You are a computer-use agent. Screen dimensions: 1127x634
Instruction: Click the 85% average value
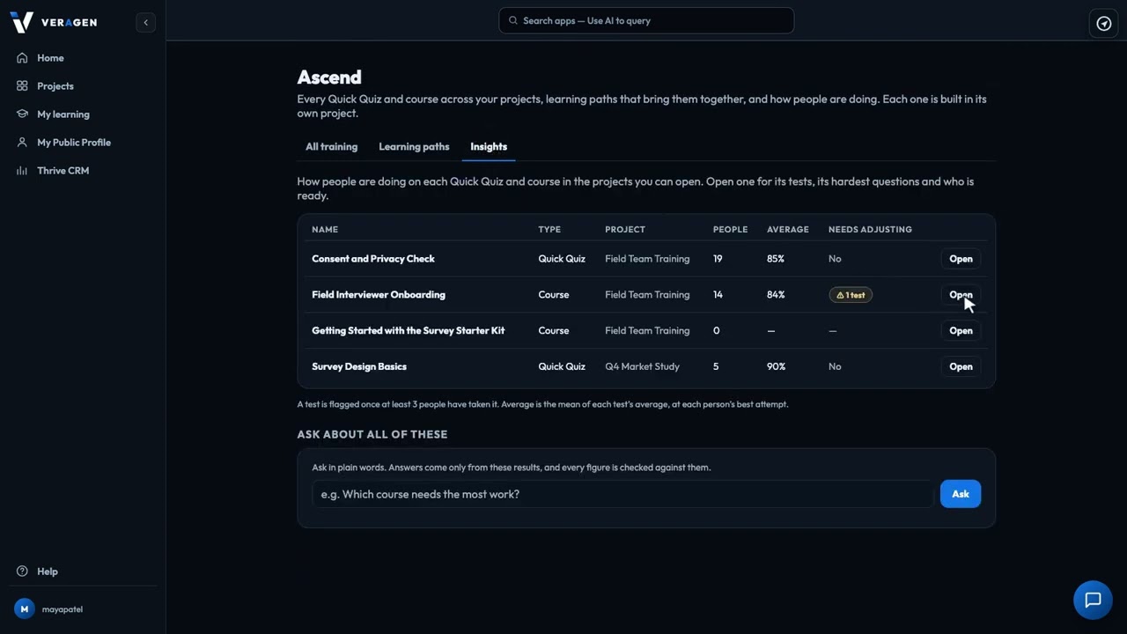[x=776, y=259]
